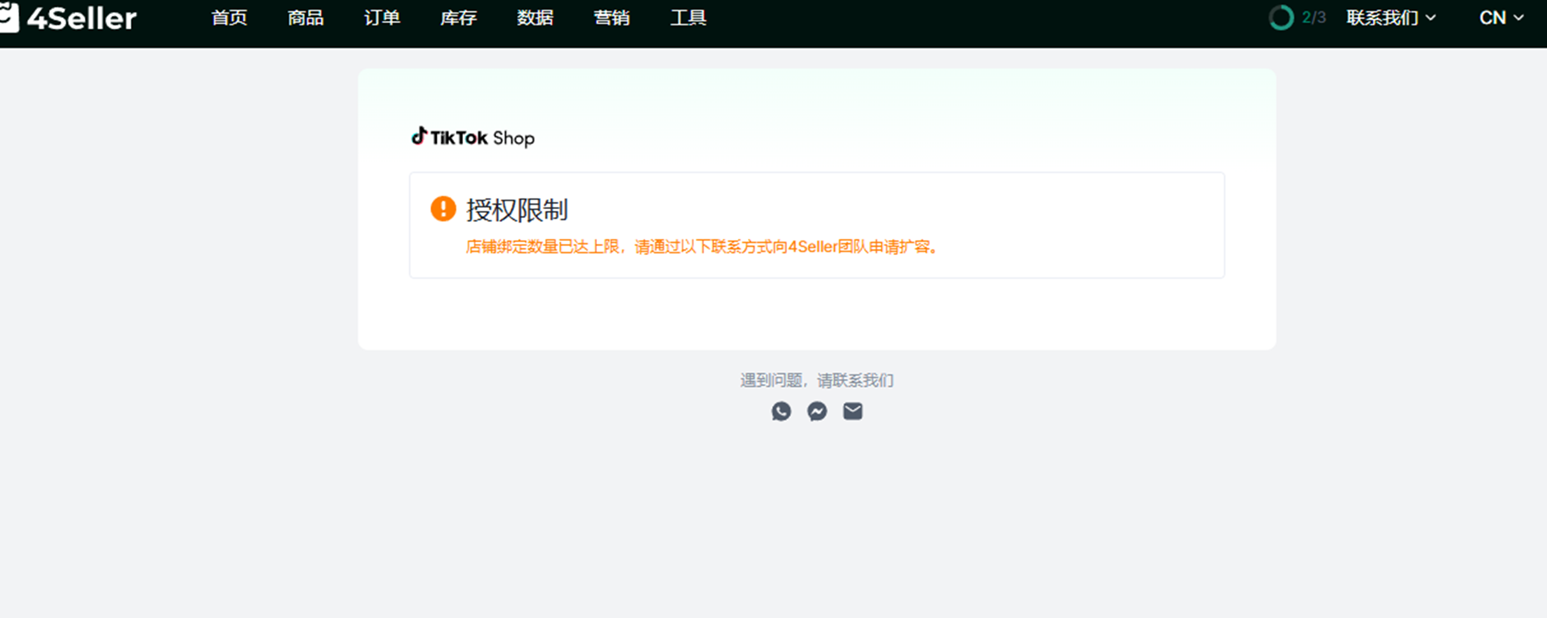This screenshot has height=618, width=1547.
Task: Open the 商品 menu
Action: tap(305, 18)
